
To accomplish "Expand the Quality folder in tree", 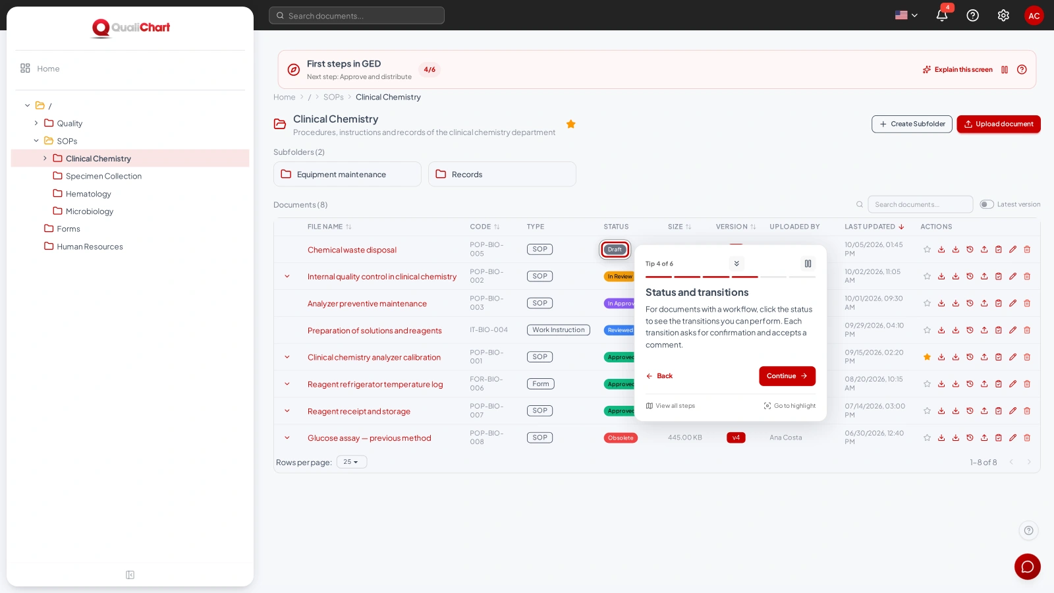I will (36, 123).
